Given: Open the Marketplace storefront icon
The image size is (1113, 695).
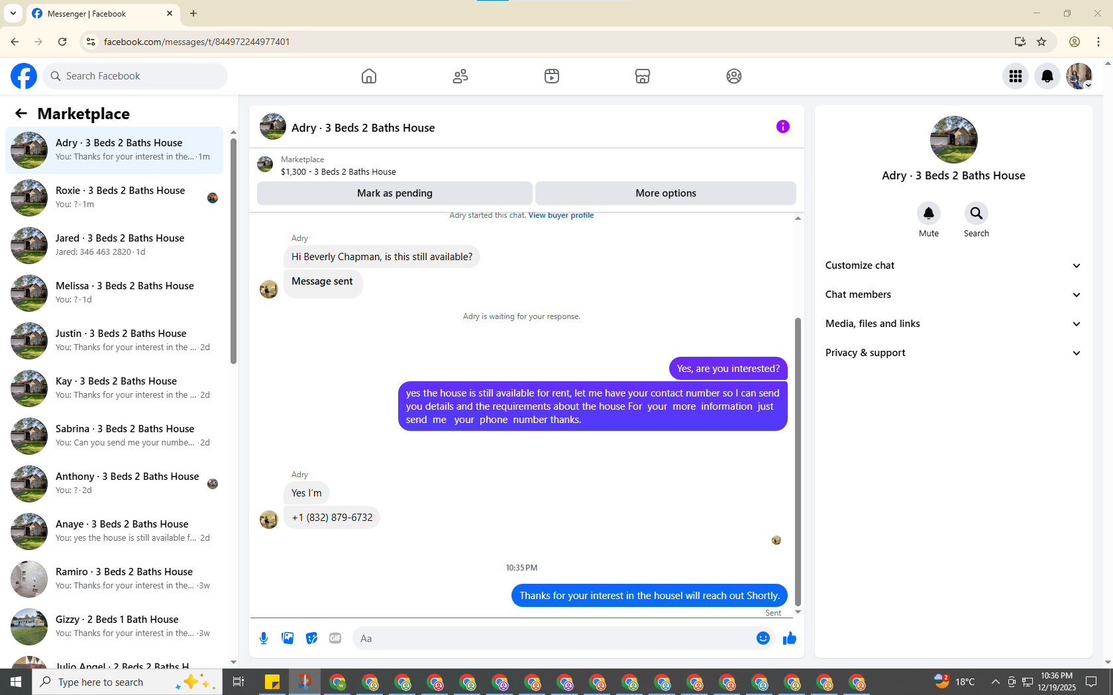Looking at the screenshot, I should pyautogui.click(x=643, y=76).
